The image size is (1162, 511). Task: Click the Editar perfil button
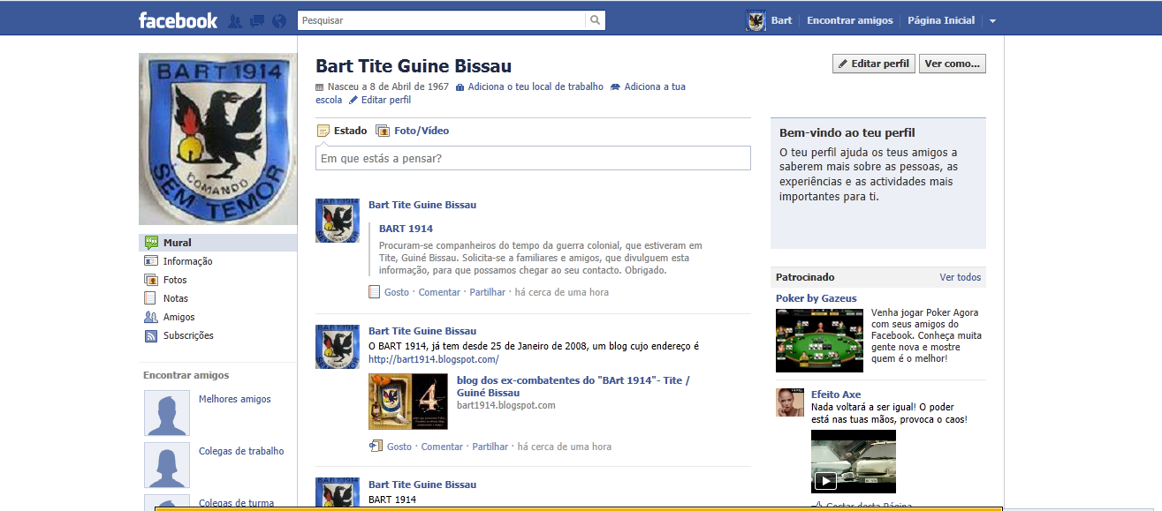click(874, 64)
